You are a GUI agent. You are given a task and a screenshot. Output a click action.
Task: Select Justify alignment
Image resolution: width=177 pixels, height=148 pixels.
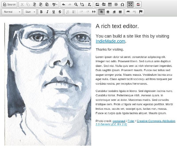pyautogui.click(x=120, y=12)
